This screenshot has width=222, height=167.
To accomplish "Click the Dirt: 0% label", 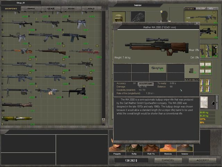I will point(195,57).
